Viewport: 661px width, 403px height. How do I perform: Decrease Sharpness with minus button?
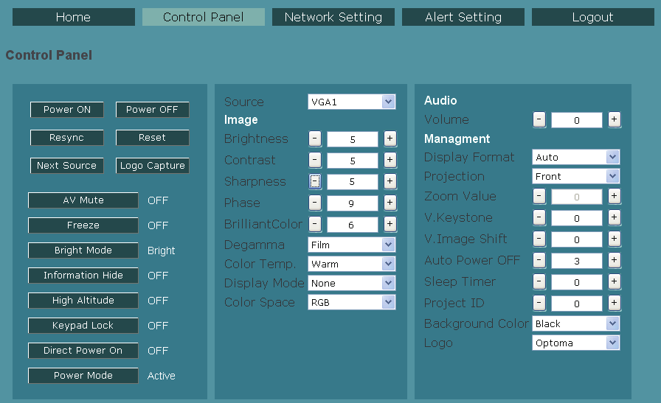pyautogui.click(x=315, y=181)
